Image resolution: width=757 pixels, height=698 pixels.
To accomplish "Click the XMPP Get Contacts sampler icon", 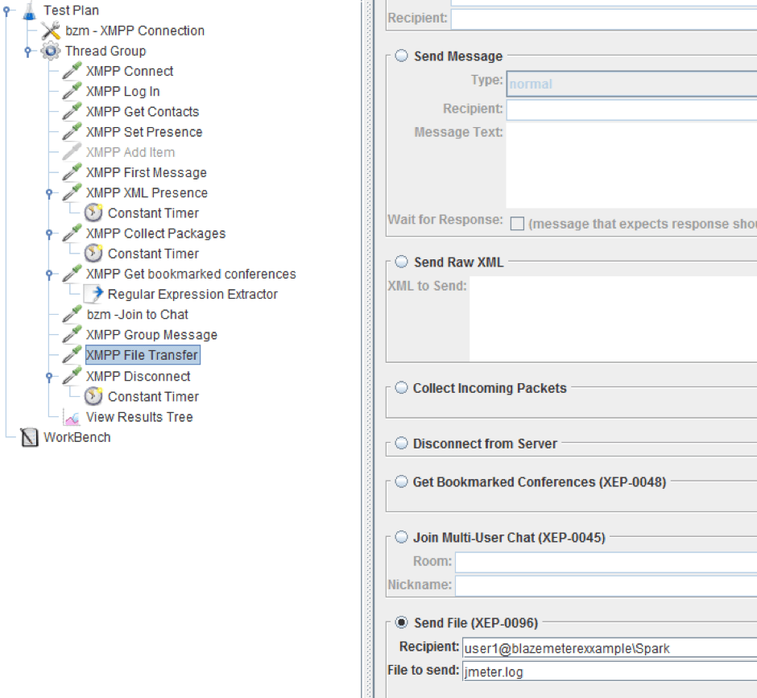I will point(72,112).
